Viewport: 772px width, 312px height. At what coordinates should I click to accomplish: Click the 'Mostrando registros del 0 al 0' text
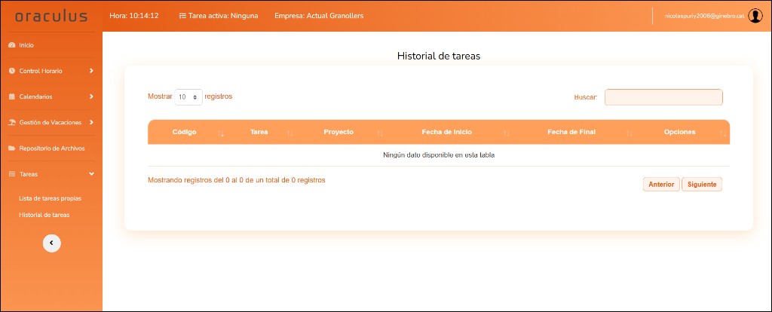point(236,180)
